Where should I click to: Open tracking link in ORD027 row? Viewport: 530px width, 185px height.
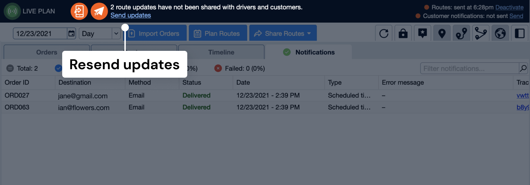523,95
